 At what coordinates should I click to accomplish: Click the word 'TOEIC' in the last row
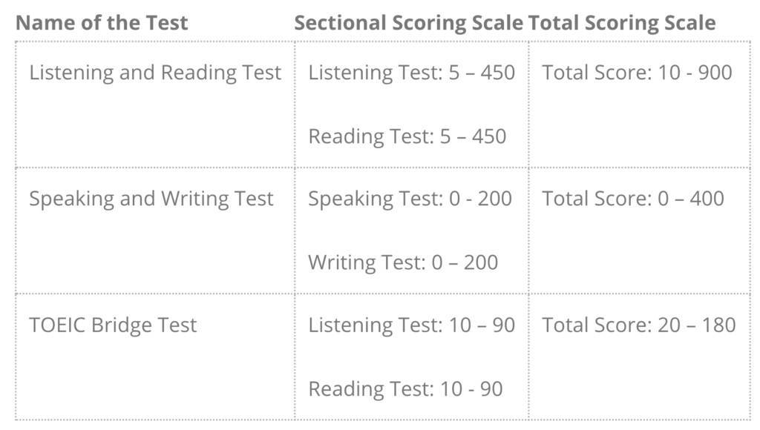pyautogui.click(x=58, y=325)
